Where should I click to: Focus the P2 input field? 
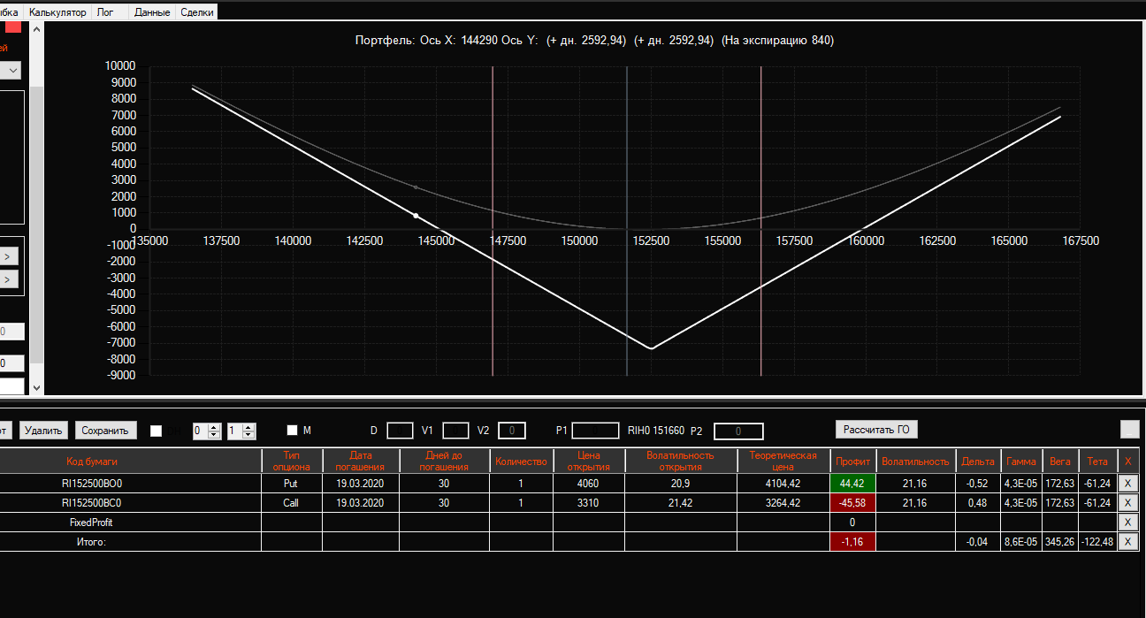pos(738,431)
